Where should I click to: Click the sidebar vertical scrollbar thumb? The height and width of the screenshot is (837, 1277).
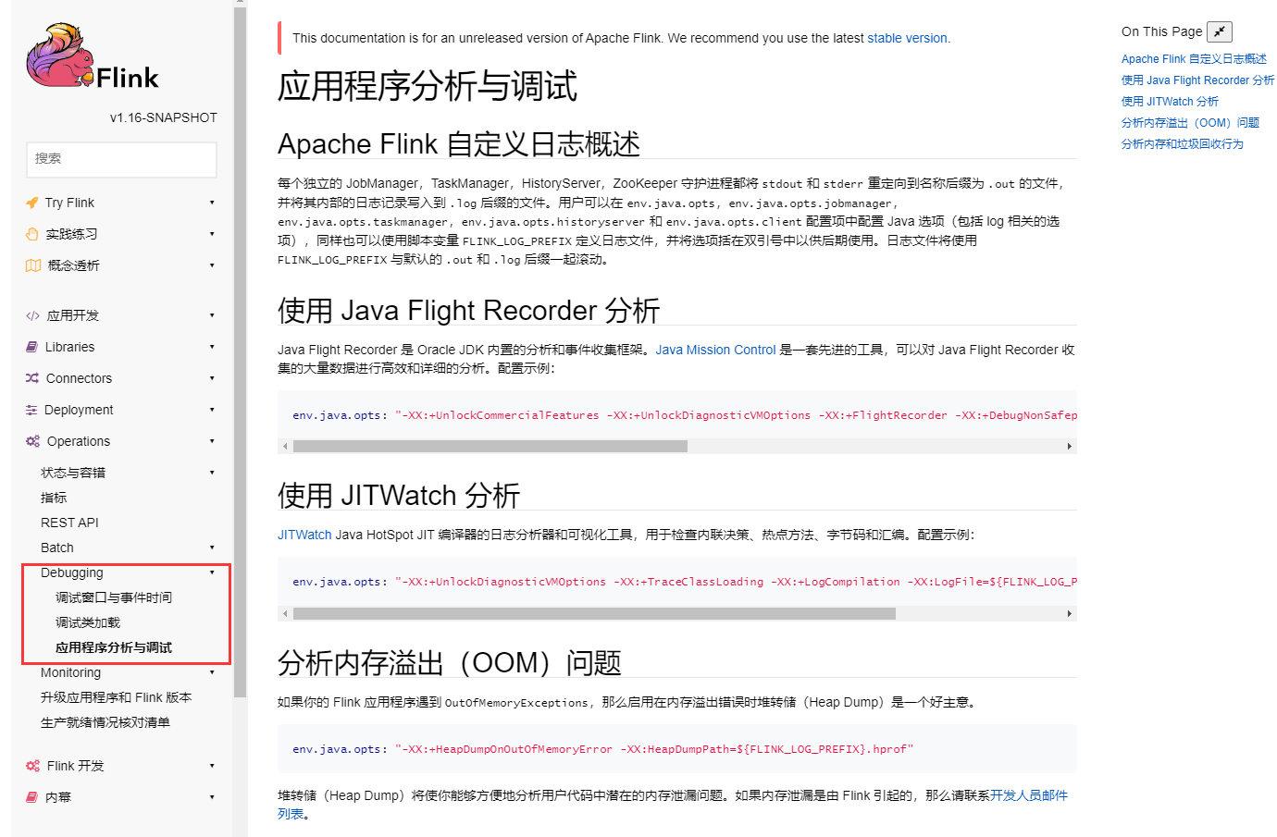coord(241,351)
